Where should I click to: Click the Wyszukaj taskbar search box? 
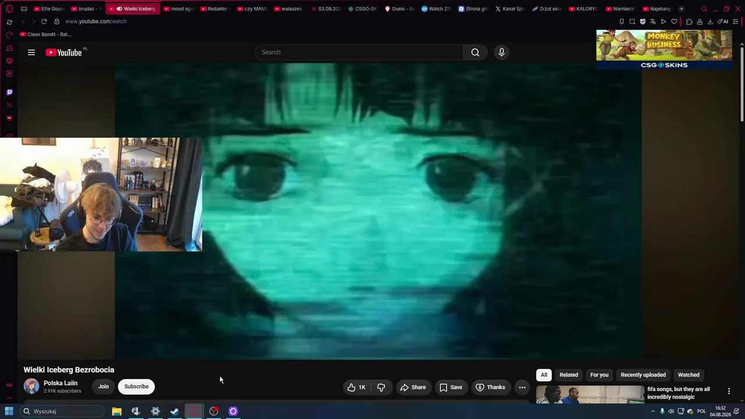pyautogui.click(x=62, y=411)
